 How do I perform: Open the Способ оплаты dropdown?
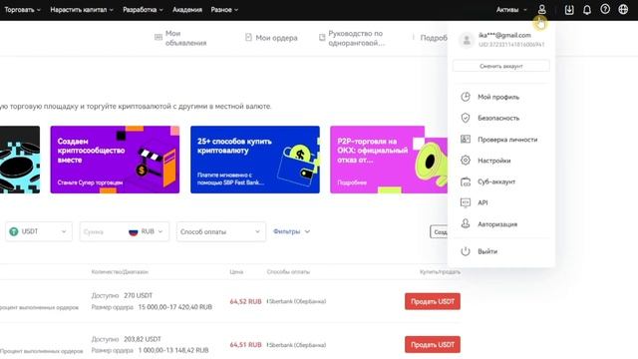221,231
